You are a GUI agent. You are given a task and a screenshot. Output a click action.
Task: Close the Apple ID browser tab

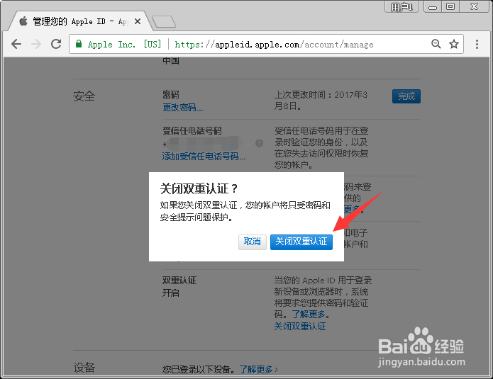click(138, 21)
